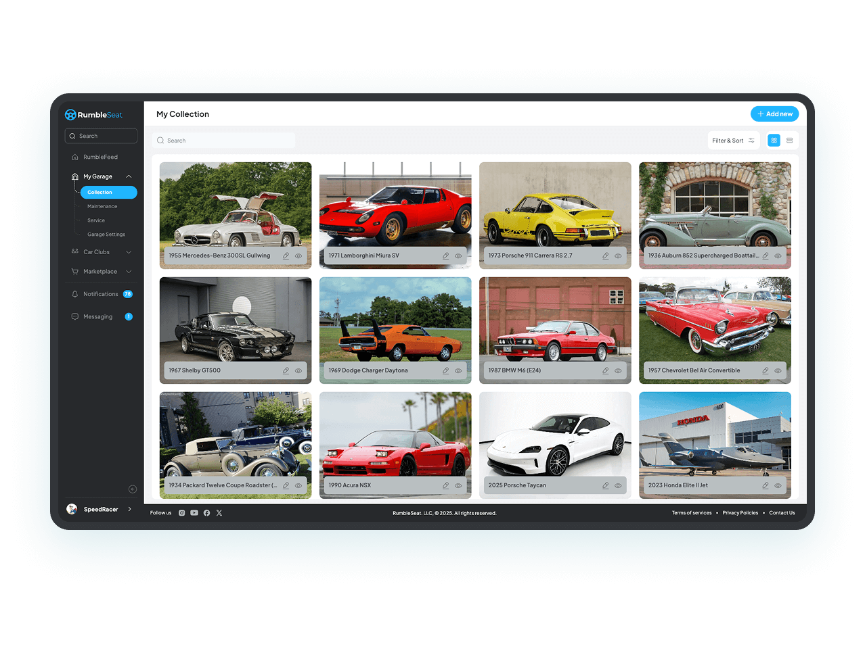This screenshot has height=657, width=865.
Task: Click the collection search field
Action: [x=224, y=141]
